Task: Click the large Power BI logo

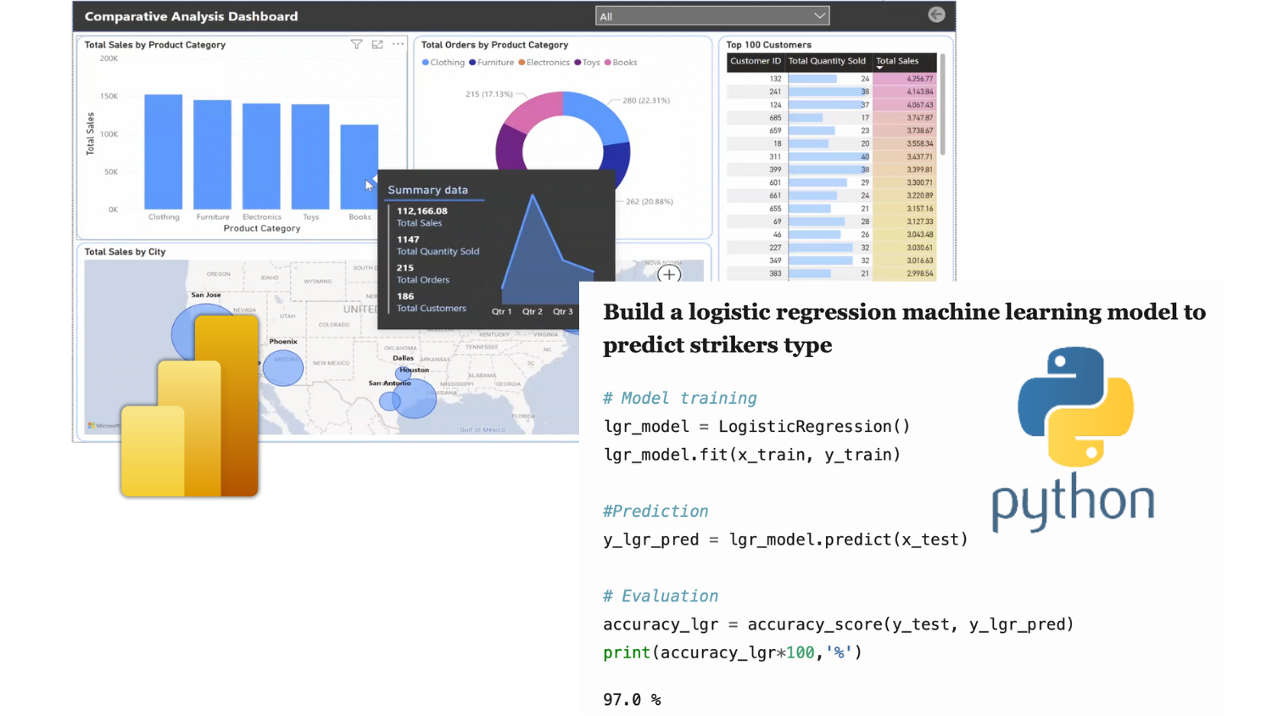Action: 190,406
